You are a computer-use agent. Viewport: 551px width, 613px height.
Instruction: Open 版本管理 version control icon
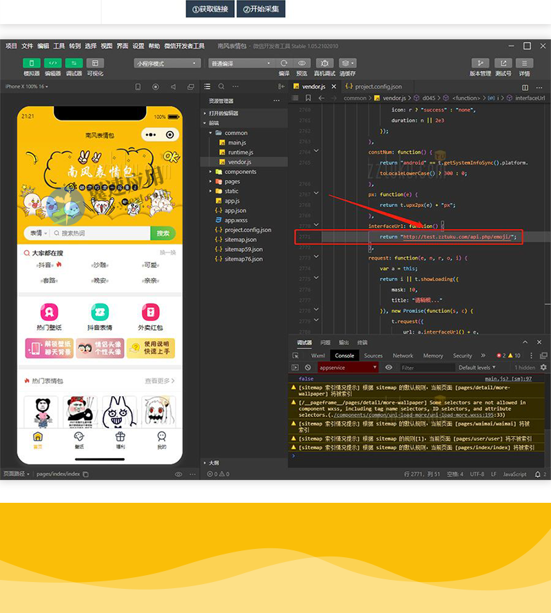pyautogui.click(x=480, y=63)
